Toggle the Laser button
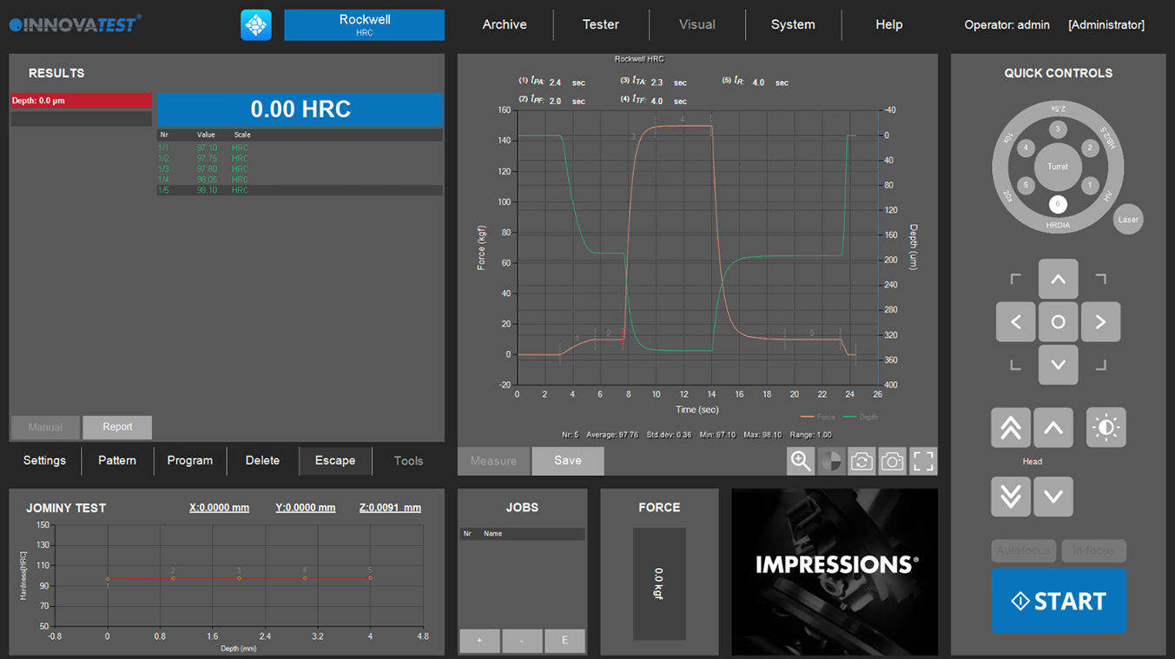This screenshot has height=659, width=1175. 1128,220
